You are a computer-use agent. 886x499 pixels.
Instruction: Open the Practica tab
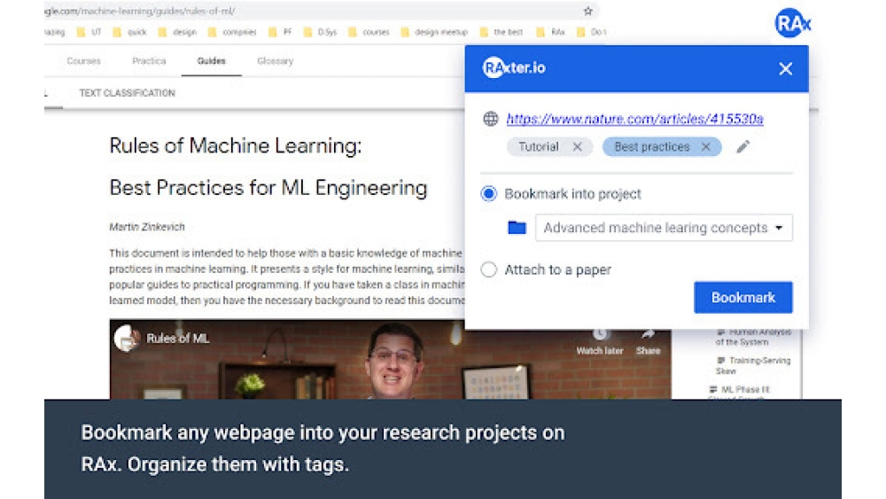(x=149, y=61)
